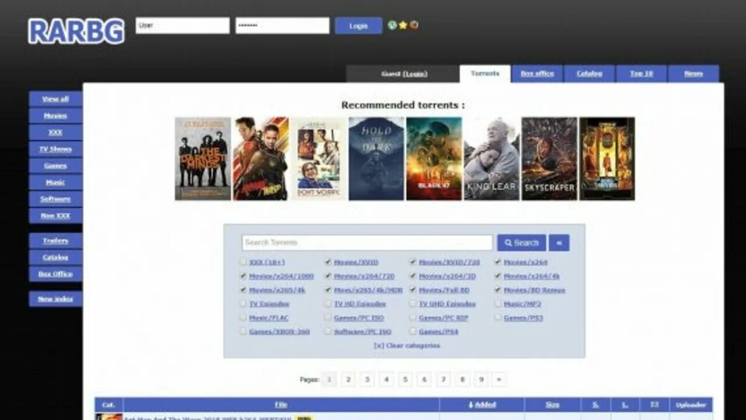Click the Search Torrents field

(367, 243)
